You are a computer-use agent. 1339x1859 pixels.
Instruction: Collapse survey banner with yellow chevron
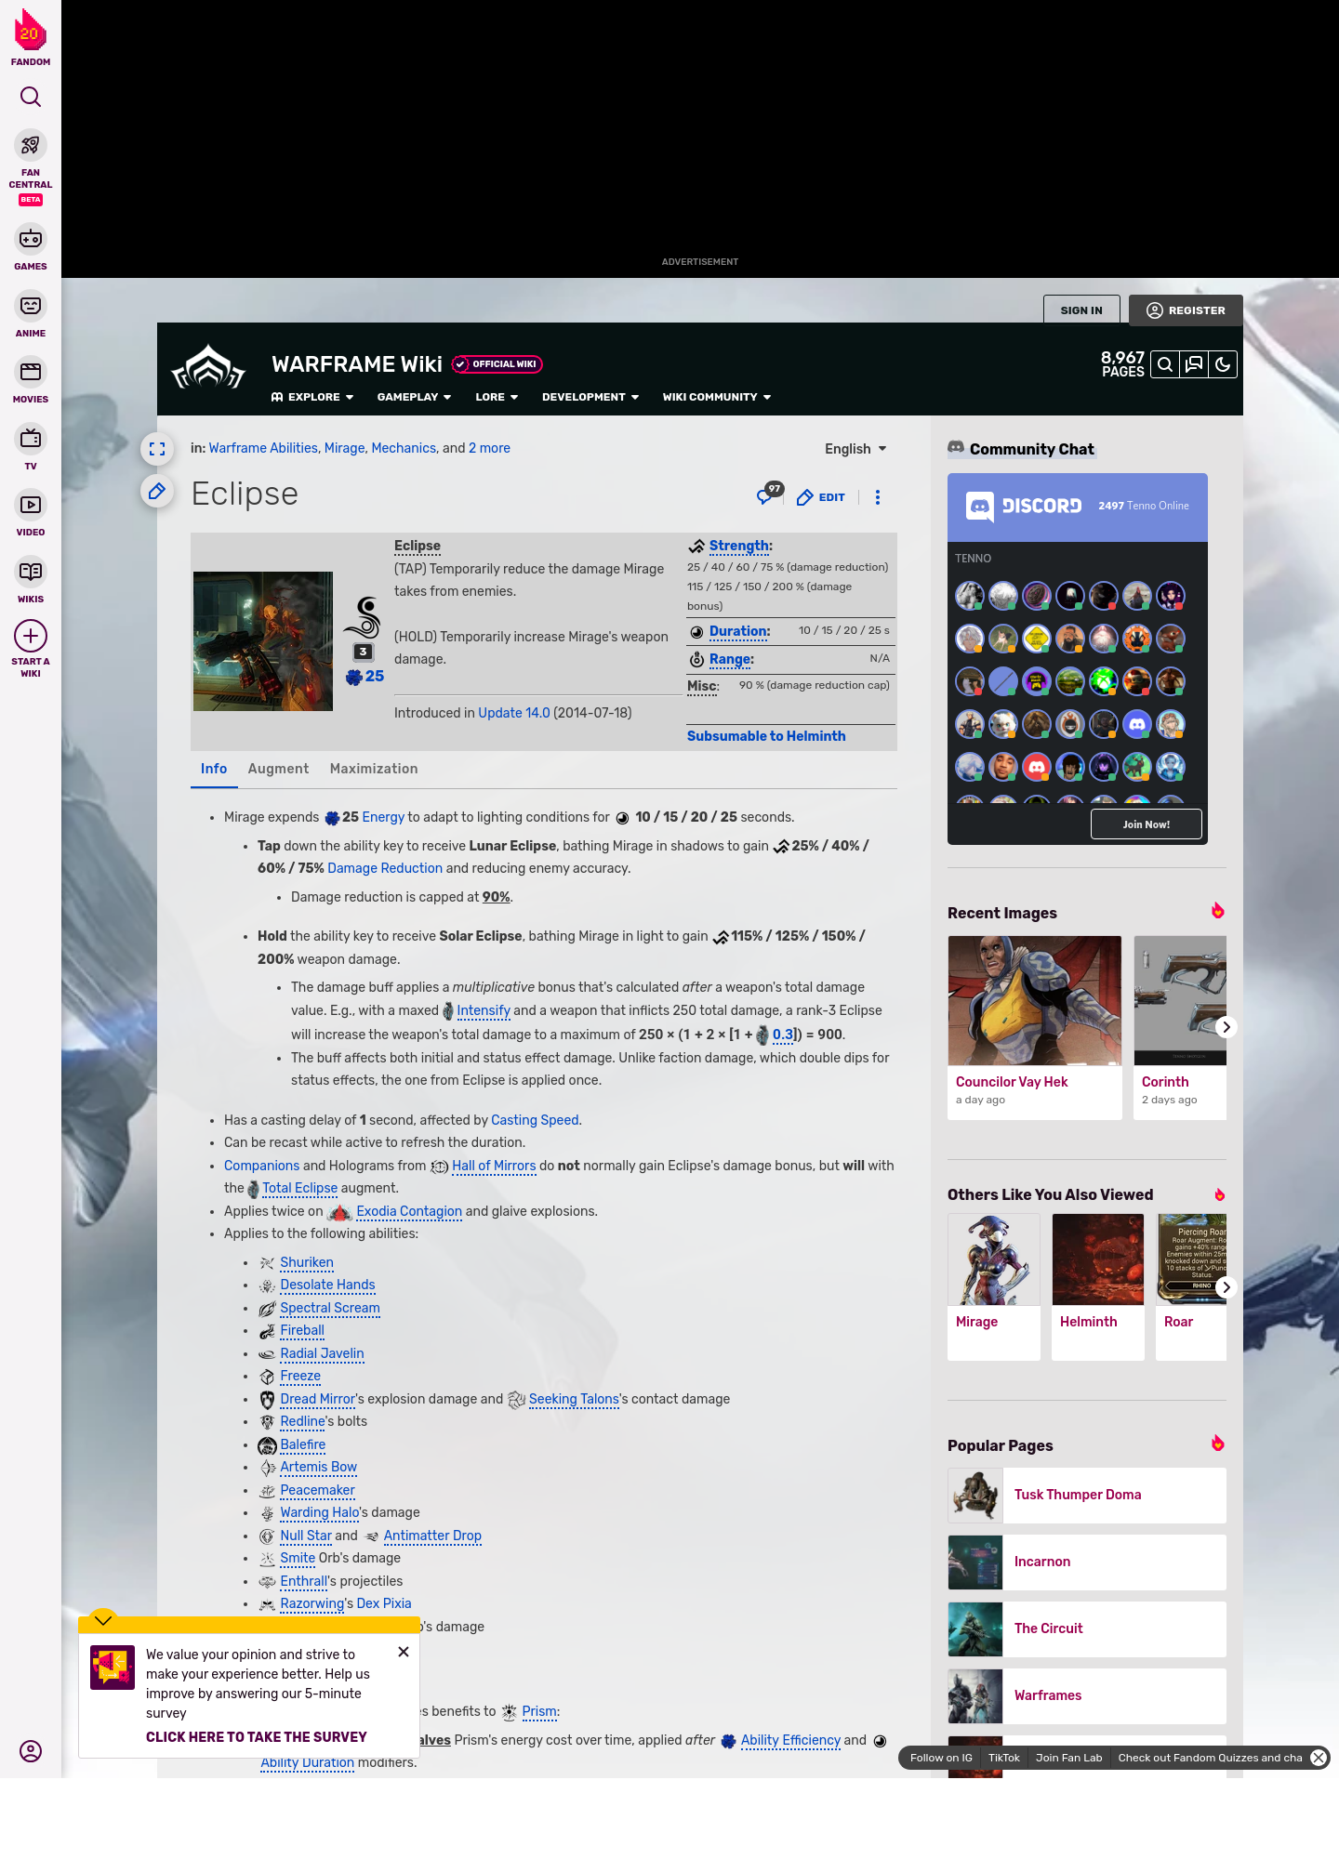pos(103,1620)
